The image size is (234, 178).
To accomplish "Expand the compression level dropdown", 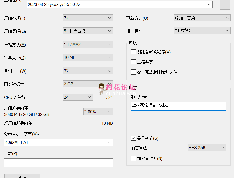I will click(88, 31).
